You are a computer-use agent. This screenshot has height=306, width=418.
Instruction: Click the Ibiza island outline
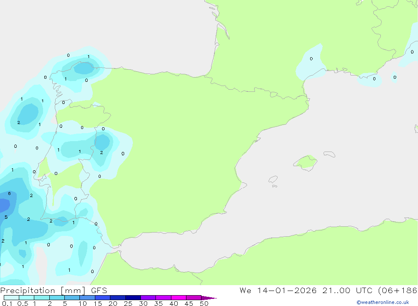273,179
